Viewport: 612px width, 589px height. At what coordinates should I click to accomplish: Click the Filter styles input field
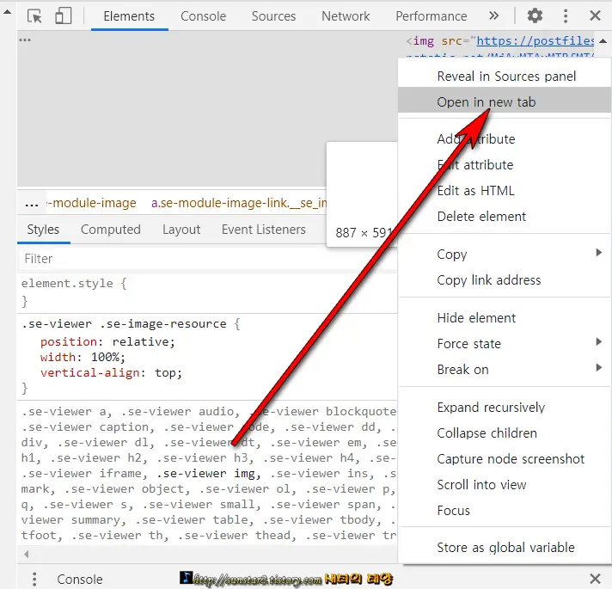(x=208, y=259)
